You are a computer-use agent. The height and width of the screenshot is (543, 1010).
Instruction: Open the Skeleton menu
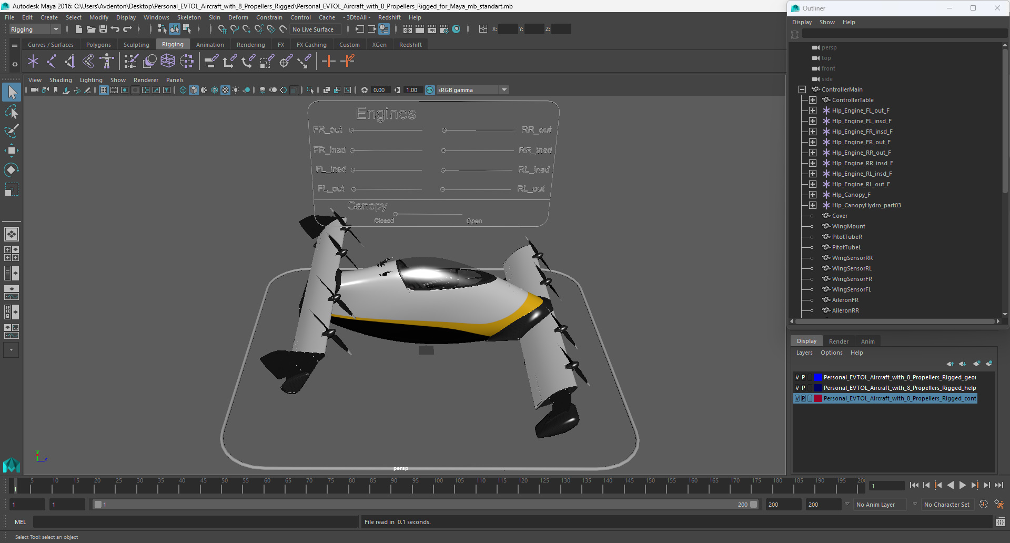point(189,17)
